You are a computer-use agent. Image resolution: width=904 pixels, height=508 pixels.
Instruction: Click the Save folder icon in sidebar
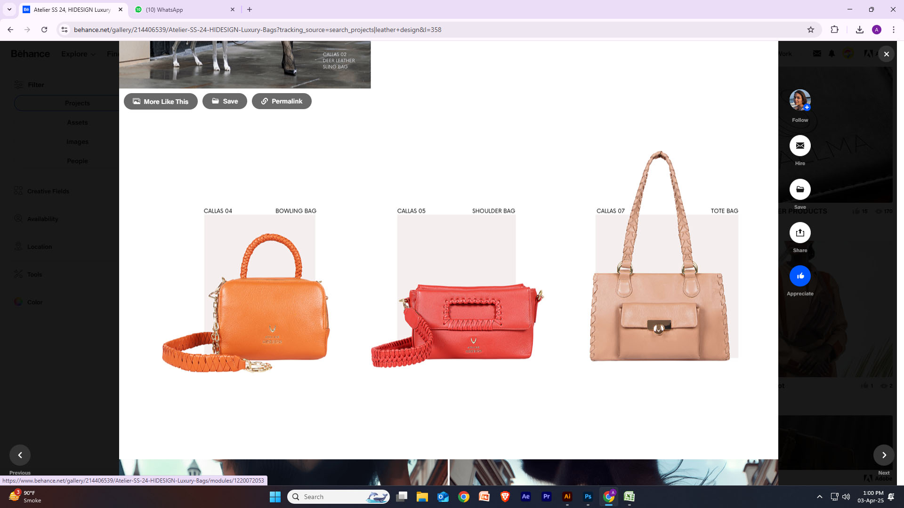(x=800, y=190)
